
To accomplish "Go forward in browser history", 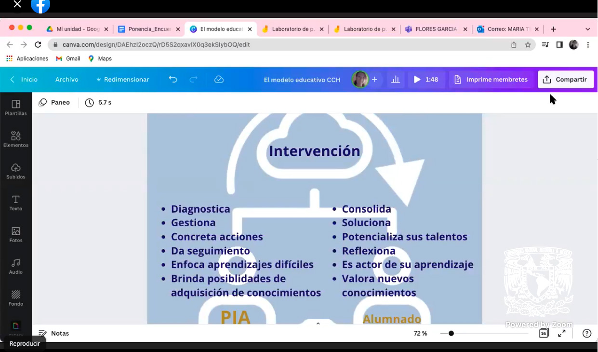I will [x=24, y=44].
